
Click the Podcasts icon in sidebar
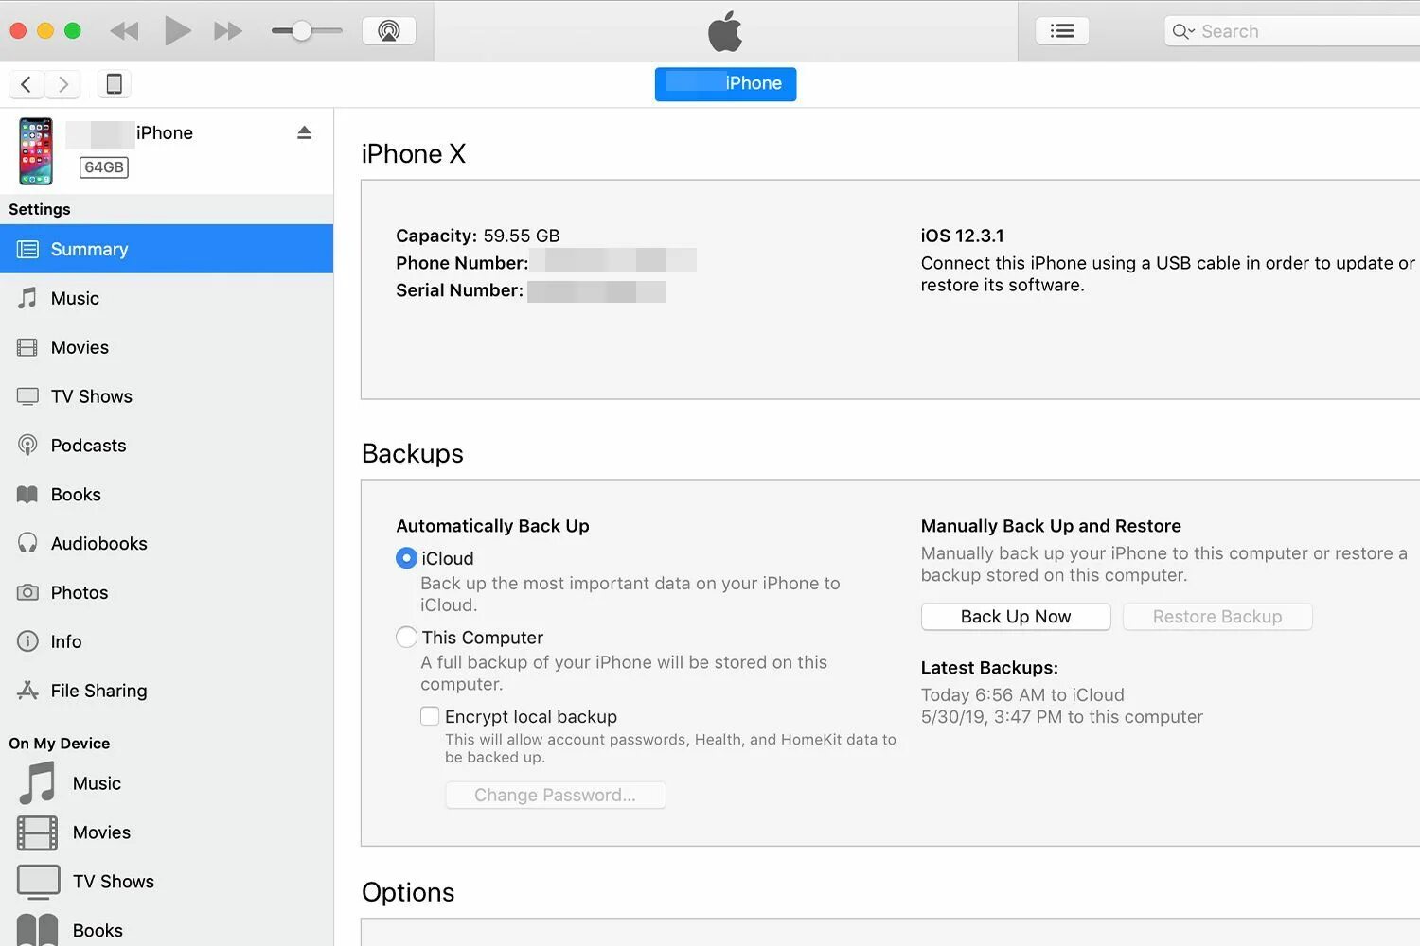[28, 446]
